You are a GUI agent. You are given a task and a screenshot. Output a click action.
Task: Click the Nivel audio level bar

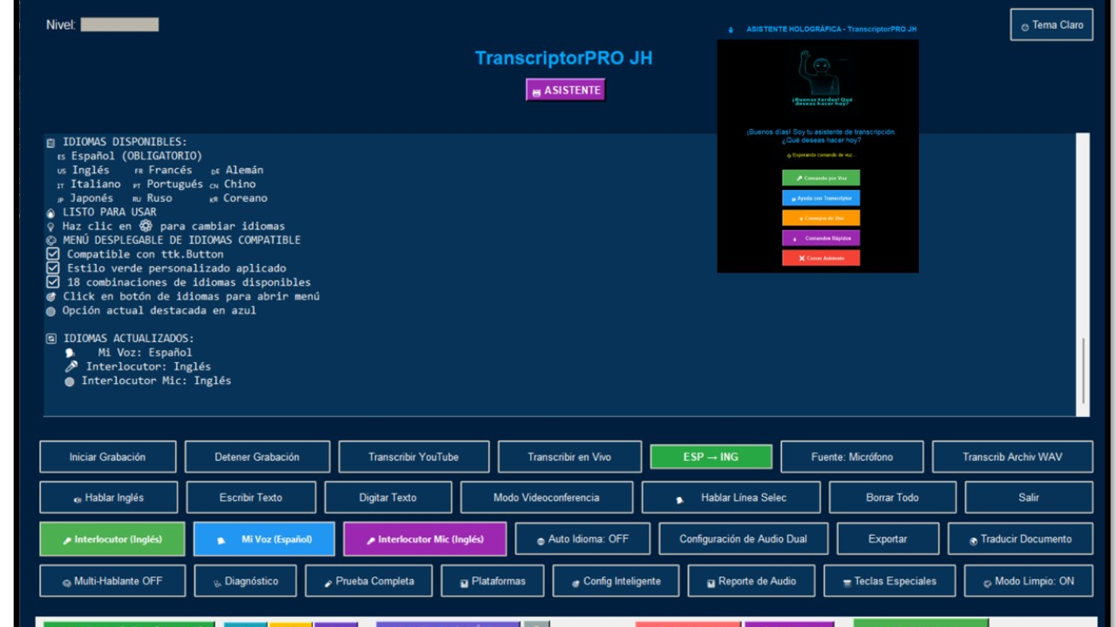(x=119, y=25)
